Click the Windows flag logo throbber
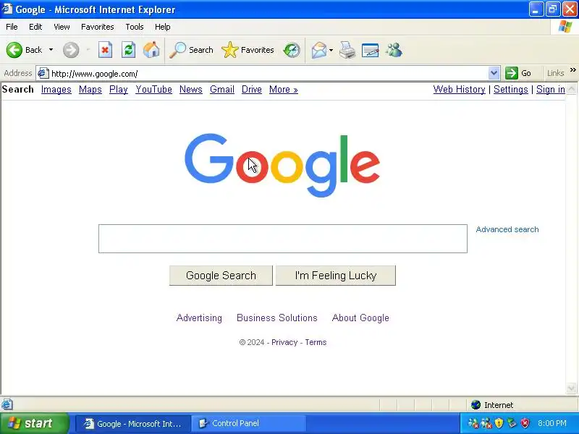579x434 pixels. click(x=565, y=27)
